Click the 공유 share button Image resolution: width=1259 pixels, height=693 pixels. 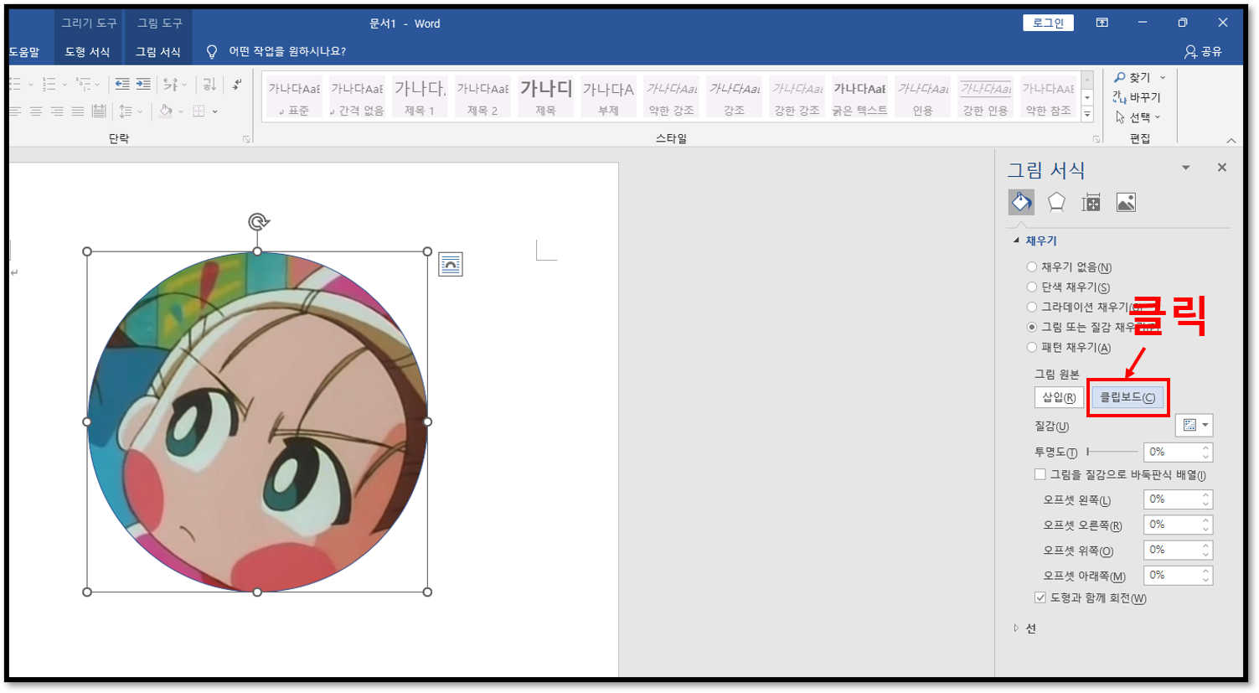tap(1203, 51)
